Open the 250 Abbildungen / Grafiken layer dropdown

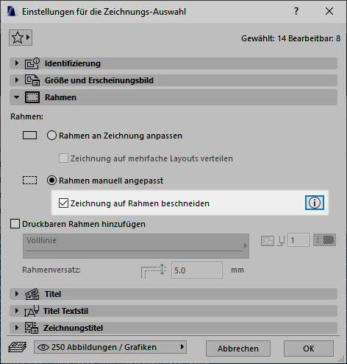(110, 347)
